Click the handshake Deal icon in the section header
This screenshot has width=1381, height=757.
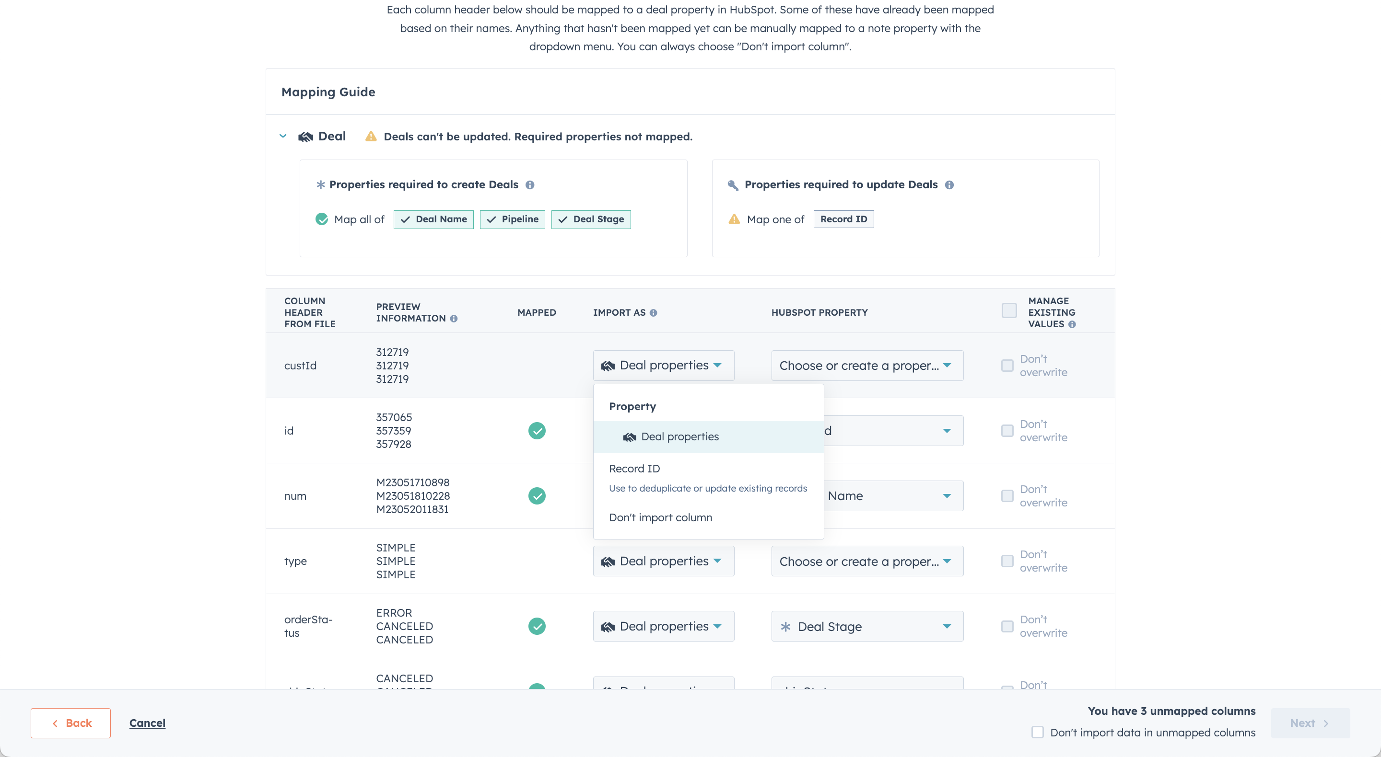point(304,136)
